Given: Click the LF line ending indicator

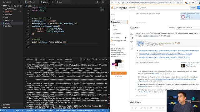Looking at the screenshot, I should click(22, 110).
